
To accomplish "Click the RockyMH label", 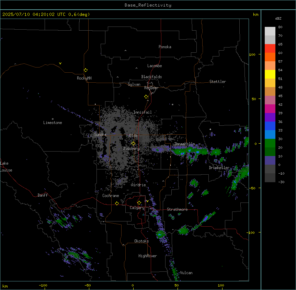I will pos(84,78).
